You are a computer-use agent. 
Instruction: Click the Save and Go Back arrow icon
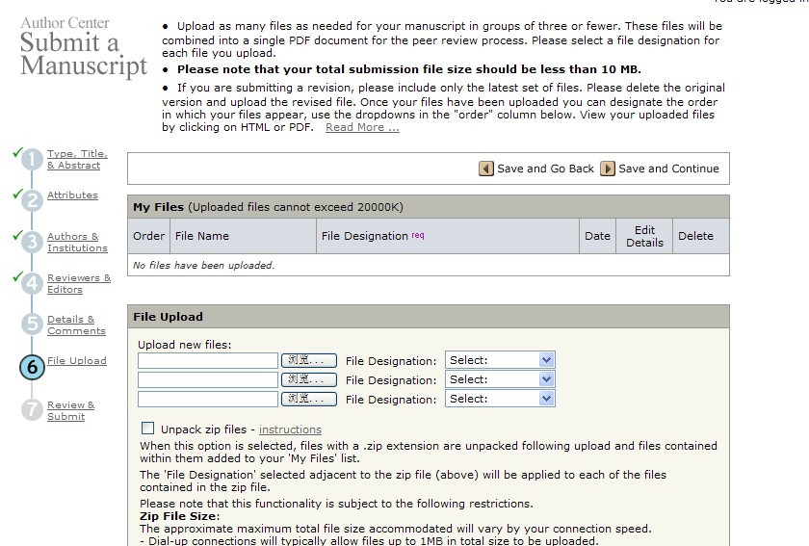coord(486,169)
